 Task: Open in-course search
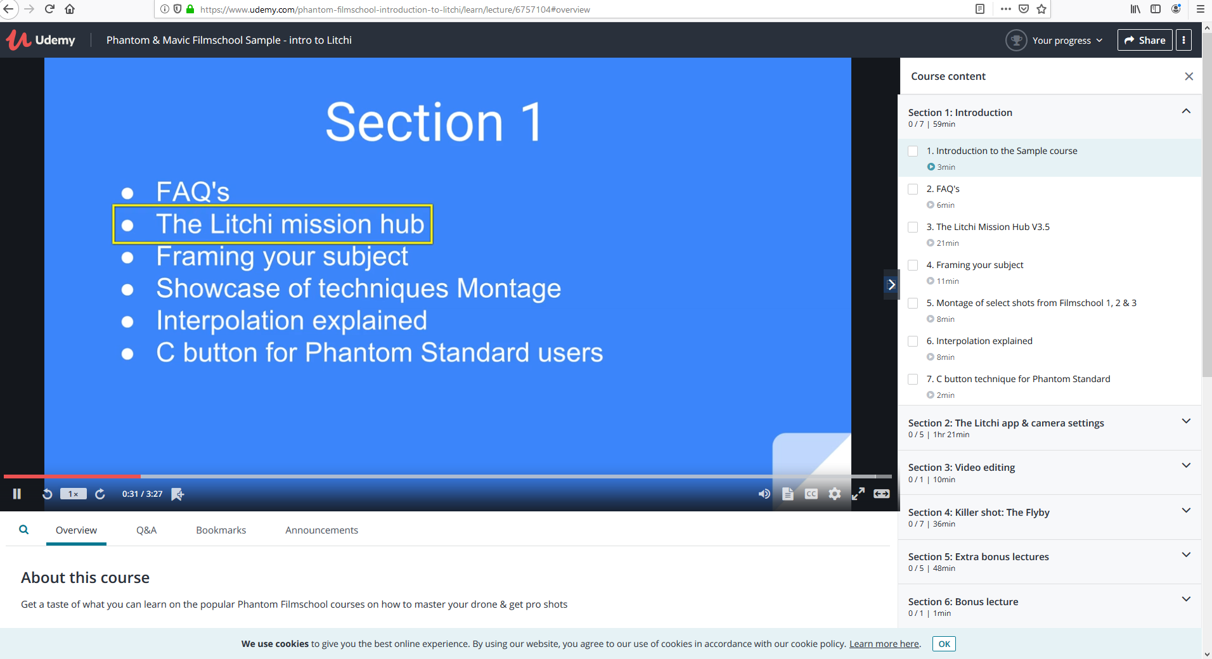[24, 530]
